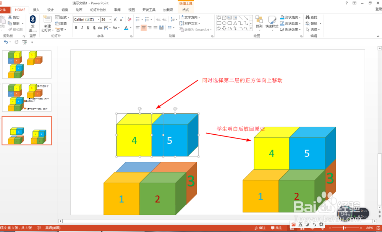Open the Text Direction (文字方向) dropdown
The image size is (382, 232).
[189, 17]
